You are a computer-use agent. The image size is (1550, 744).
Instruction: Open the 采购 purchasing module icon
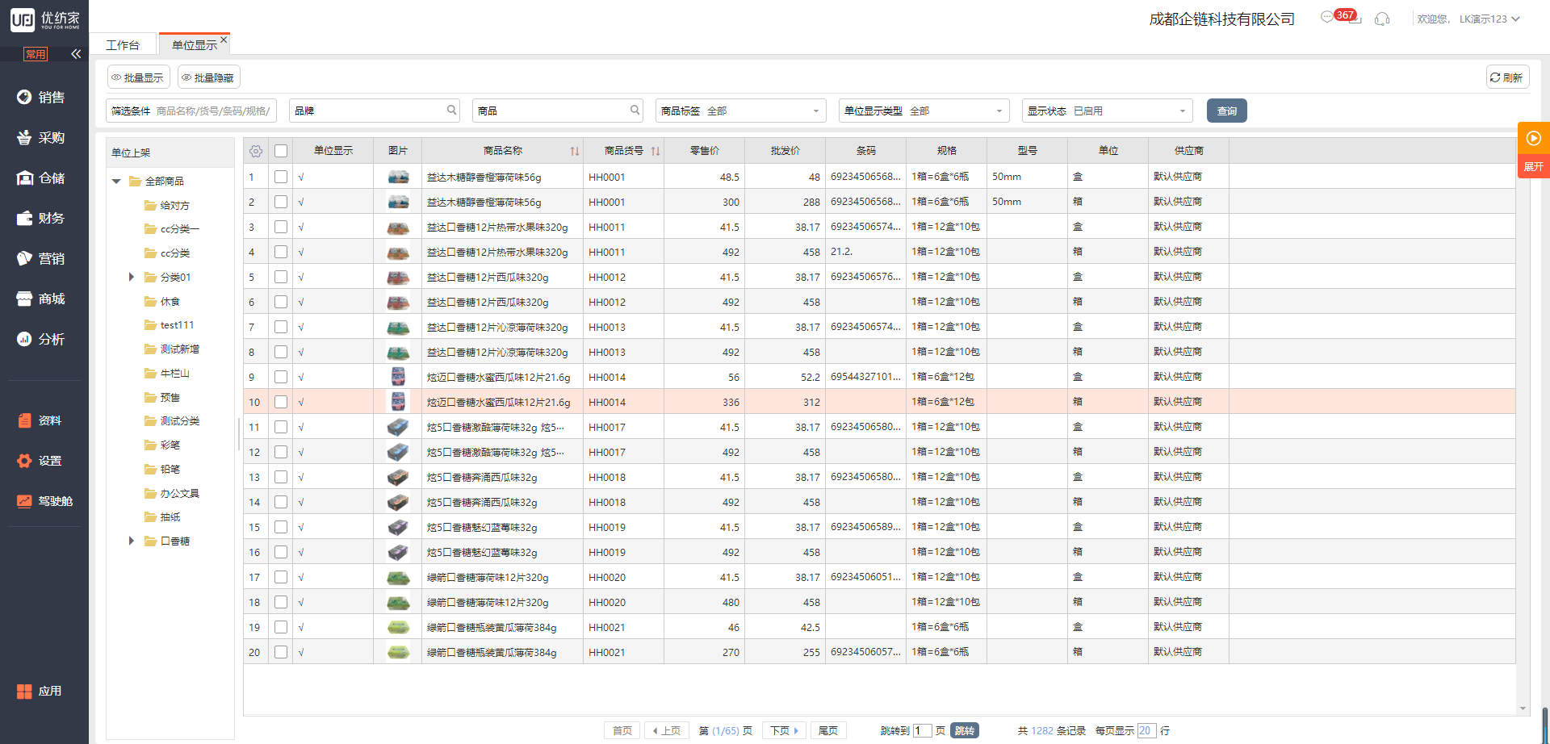coord(25,137)
